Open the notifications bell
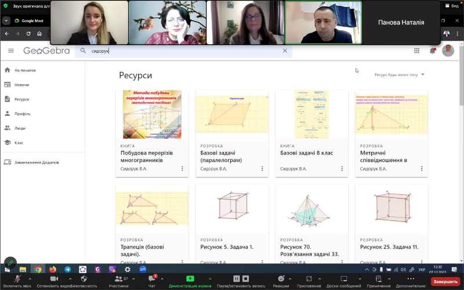The image size is (464, 290). click(433, 50)
